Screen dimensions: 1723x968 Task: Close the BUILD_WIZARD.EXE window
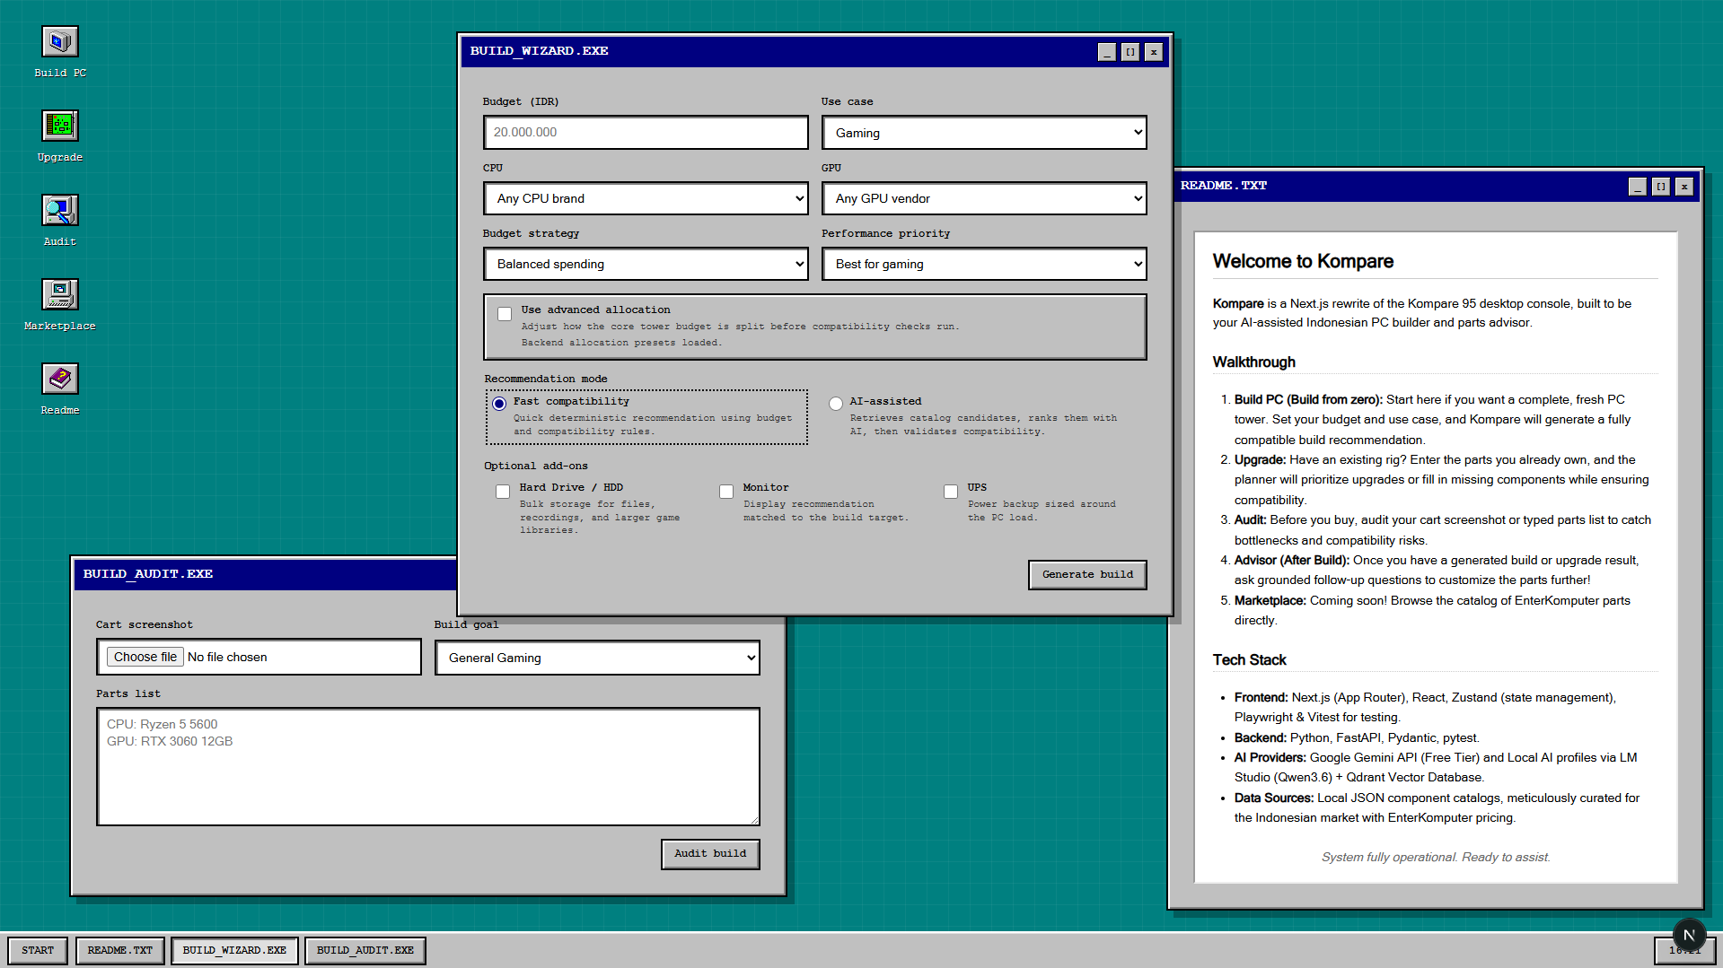(x=1154, y=52)
